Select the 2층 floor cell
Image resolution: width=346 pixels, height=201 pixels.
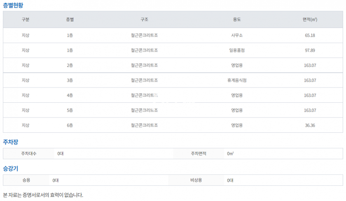(70, 65)
